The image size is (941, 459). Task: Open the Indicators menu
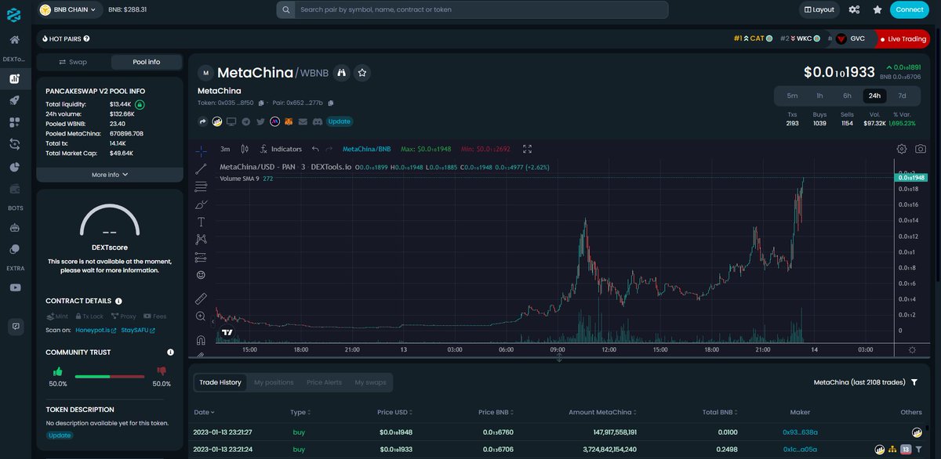point(281,149)
